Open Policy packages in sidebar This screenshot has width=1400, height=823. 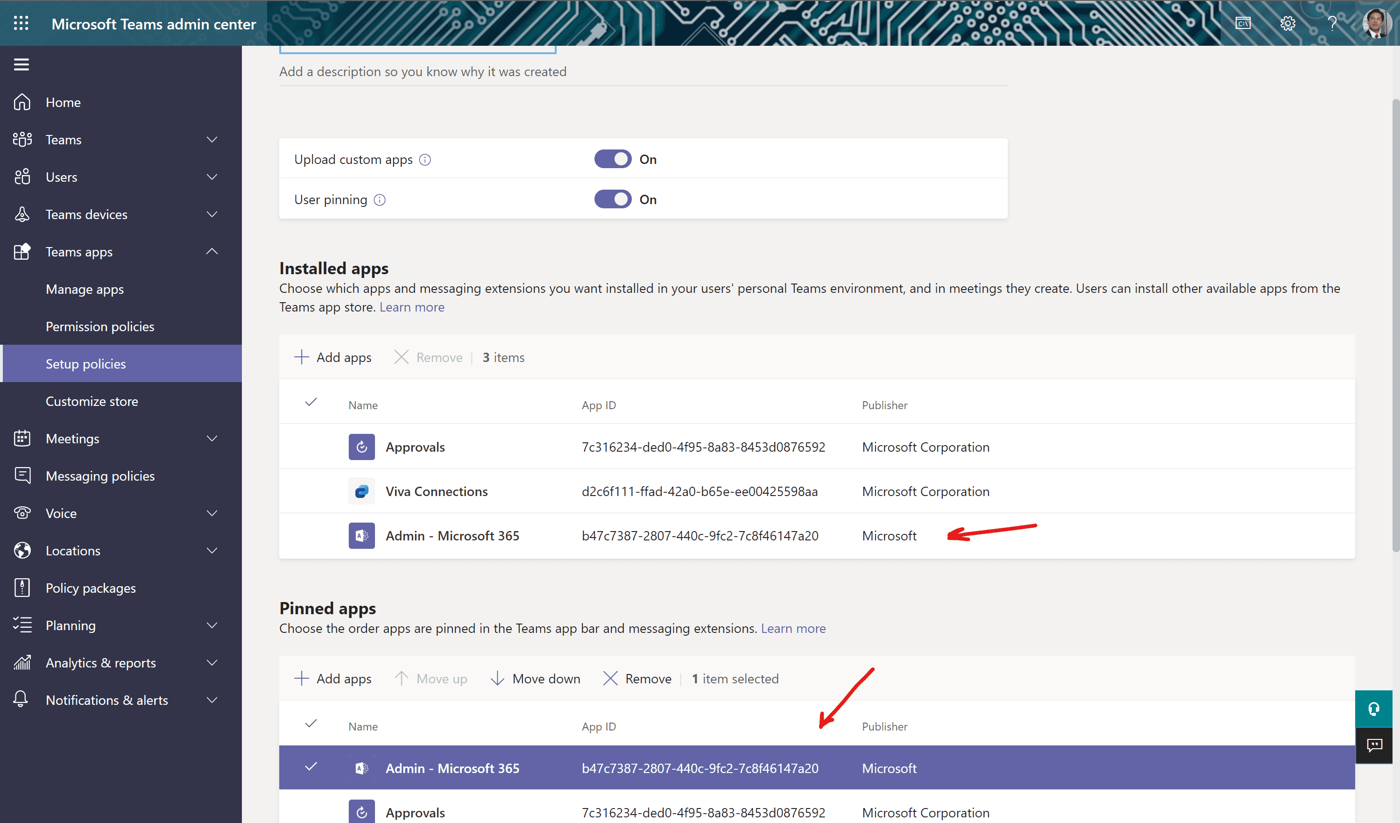point(91,588)
